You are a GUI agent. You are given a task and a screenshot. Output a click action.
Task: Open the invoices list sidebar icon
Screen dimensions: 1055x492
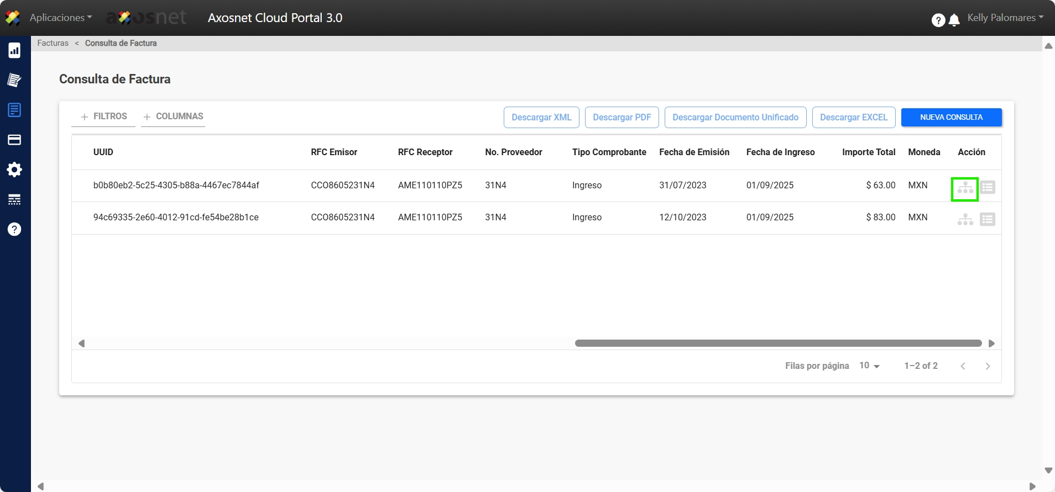[14, 110]
